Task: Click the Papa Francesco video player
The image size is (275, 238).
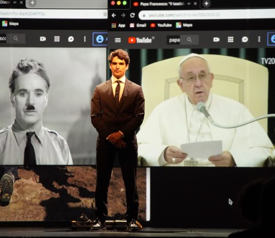Action: click(192, 108)
